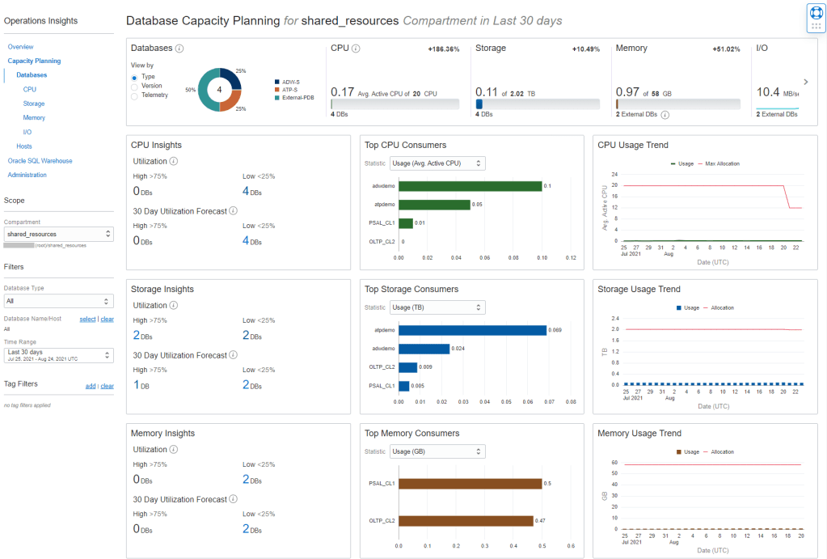Click info icon next to 2 External DBs under Memory
Image resolution: width=827 pixels, height=559 pixels.
click(x=665, y=115)
